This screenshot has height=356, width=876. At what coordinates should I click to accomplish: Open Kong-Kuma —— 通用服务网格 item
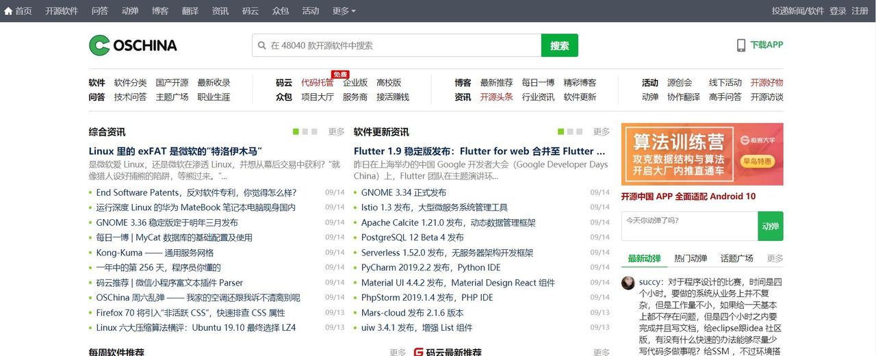(155, 253)
